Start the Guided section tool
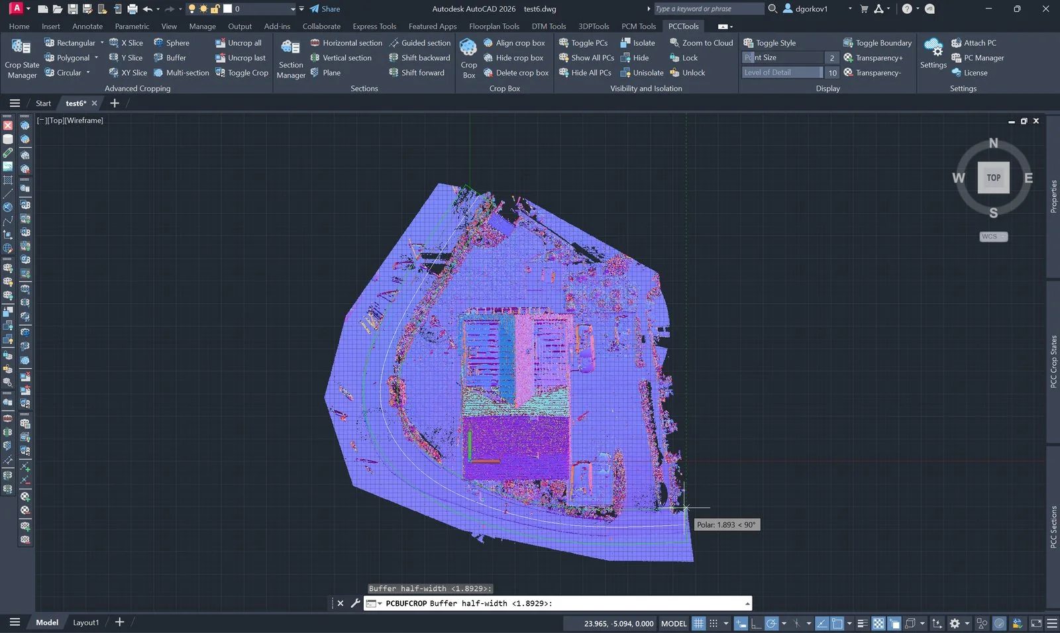This screenshot has width=1060, height=633. (x=419, y=42)
